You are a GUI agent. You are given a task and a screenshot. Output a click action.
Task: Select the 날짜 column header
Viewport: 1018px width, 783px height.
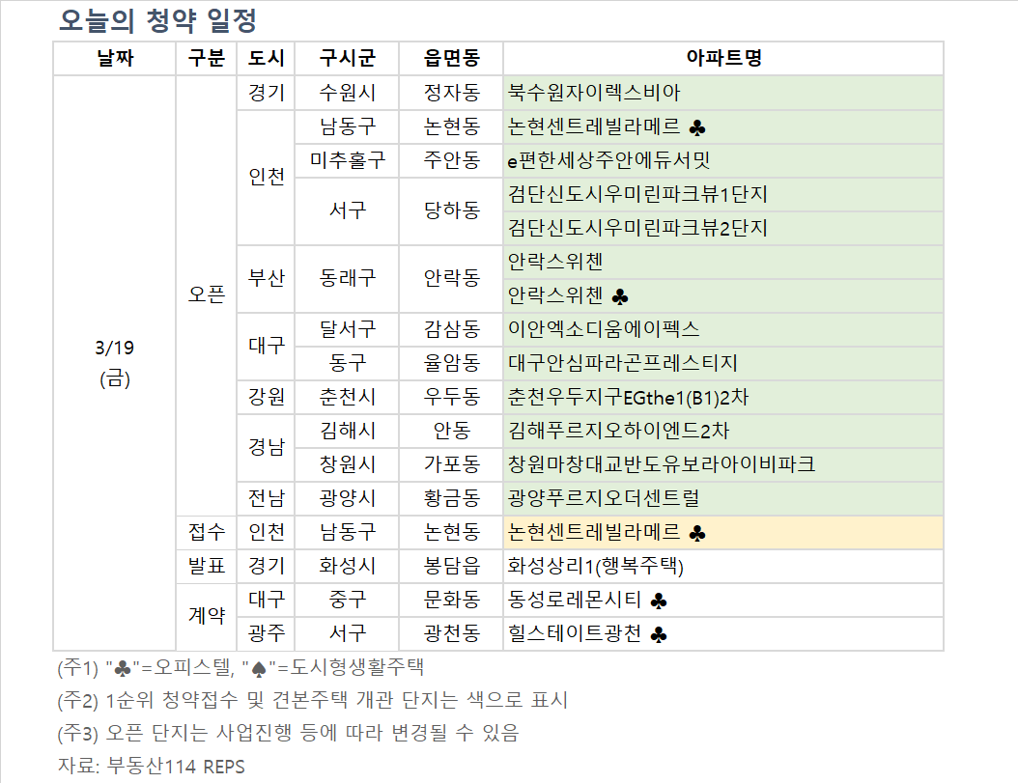click(x=115, y=58)
